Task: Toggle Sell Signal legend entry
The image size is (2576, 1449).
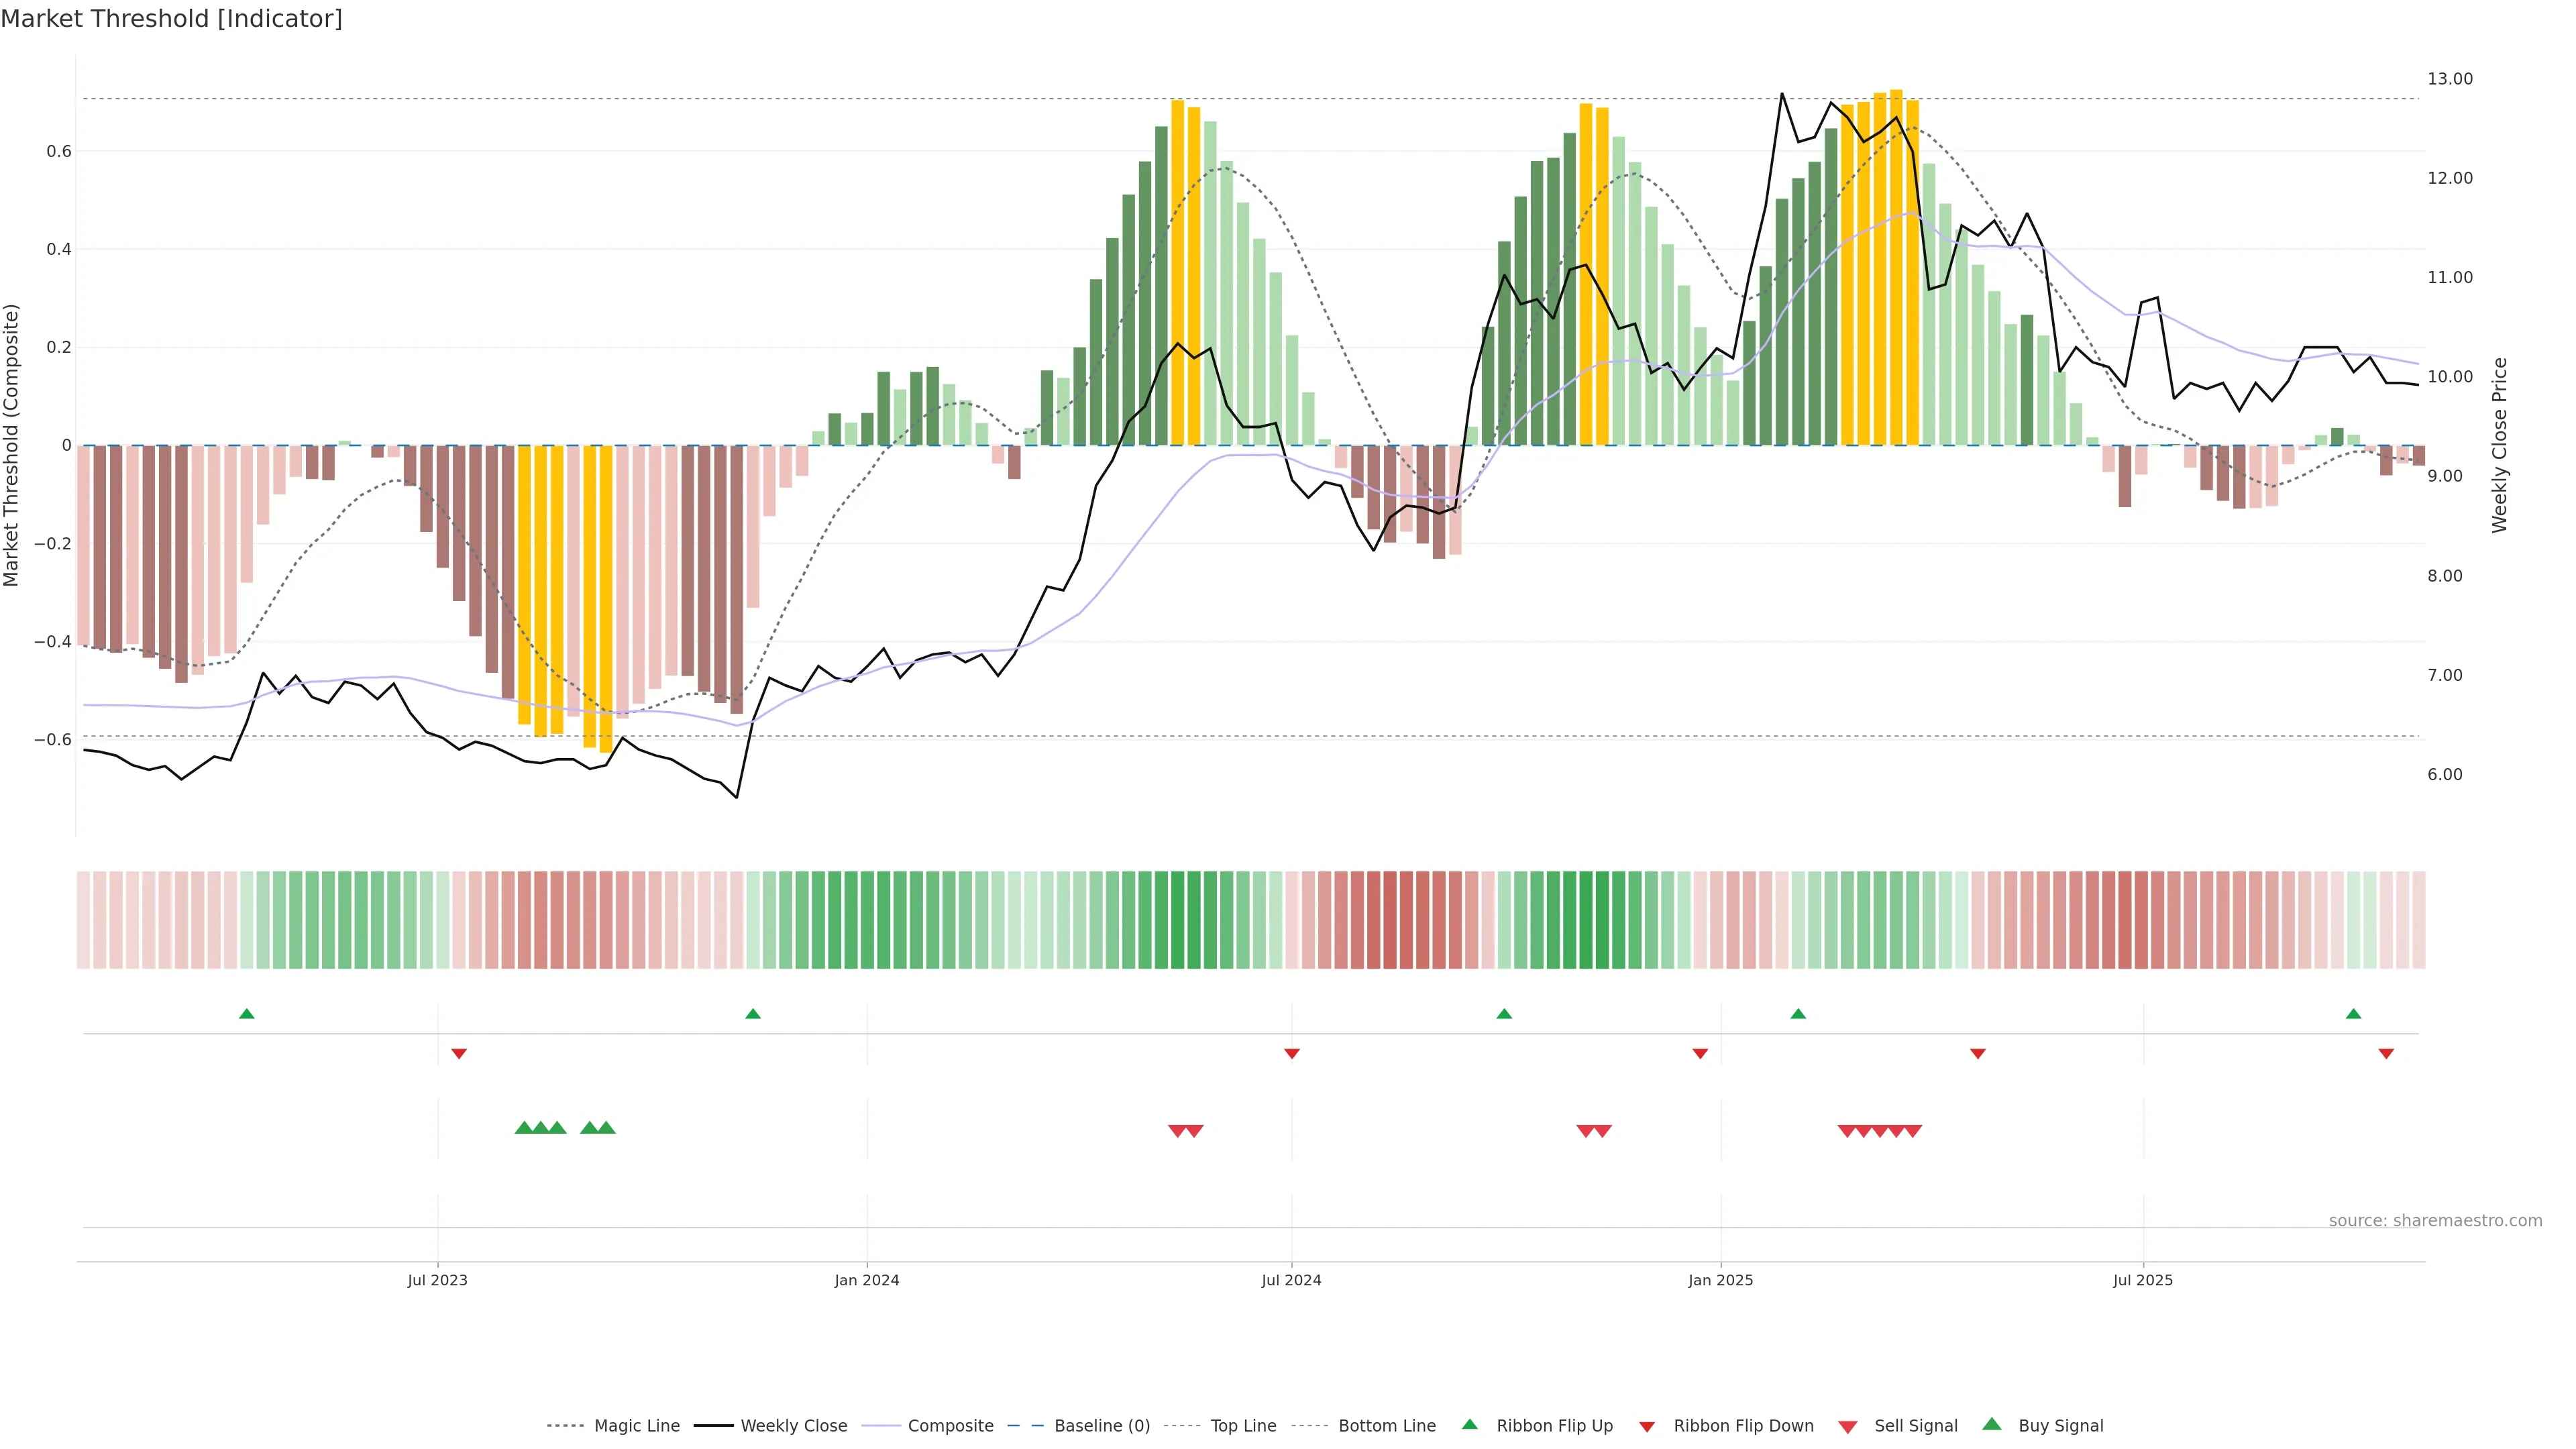Action: click(1915, 1426)
